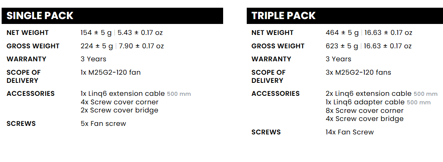Click single pack SCOPE OF DELIVERY label
The height and width of the screenshot is (162, 443).
point(24,76)
